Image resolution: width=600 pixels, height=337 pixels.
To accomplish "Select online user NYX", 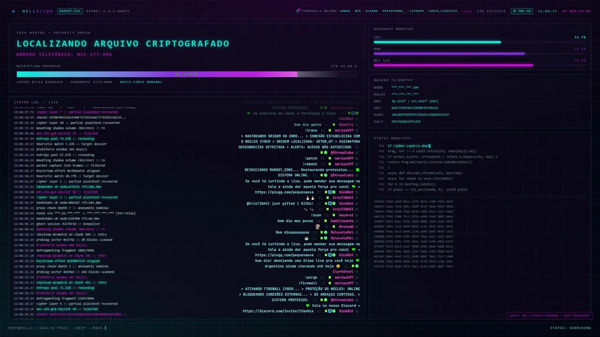I will [358, 11].
